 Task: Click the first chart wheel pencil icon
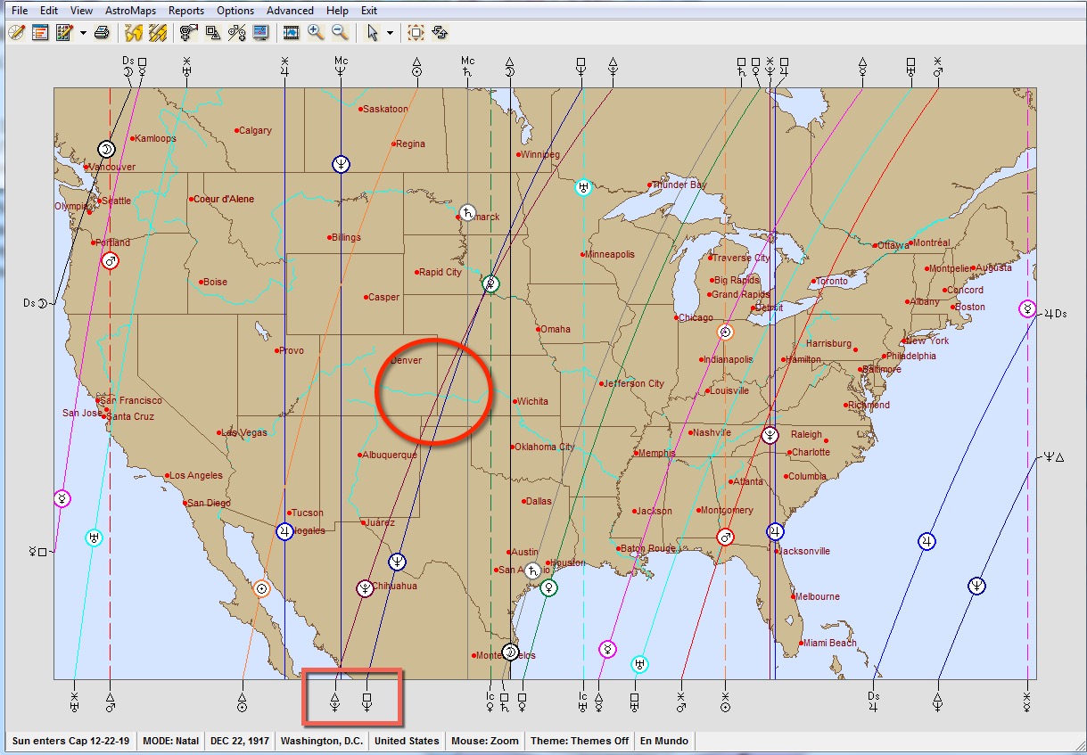click(16, 33)
